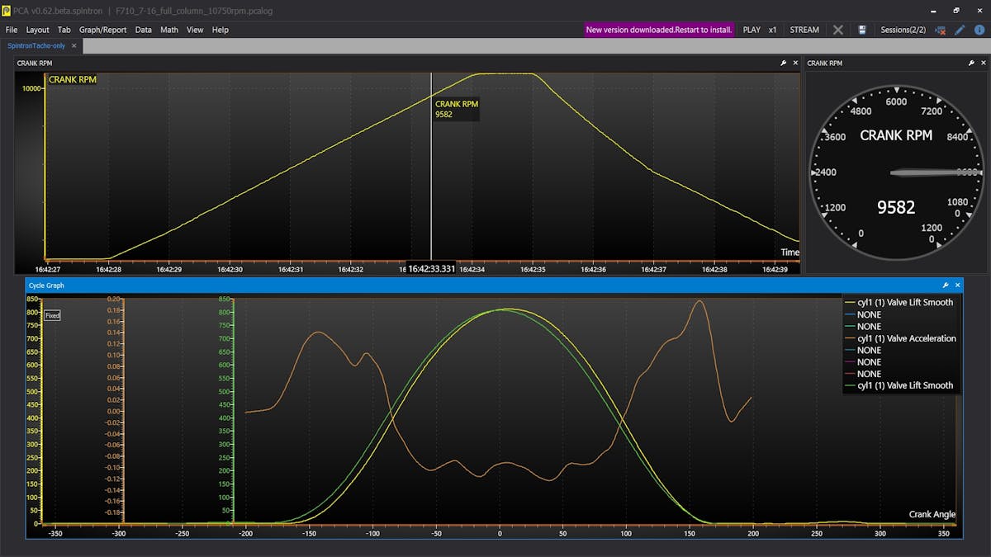The image size is (991, 557).
Task: Click the remove session icon after Sessions
Action: click(x=940, y=30)
